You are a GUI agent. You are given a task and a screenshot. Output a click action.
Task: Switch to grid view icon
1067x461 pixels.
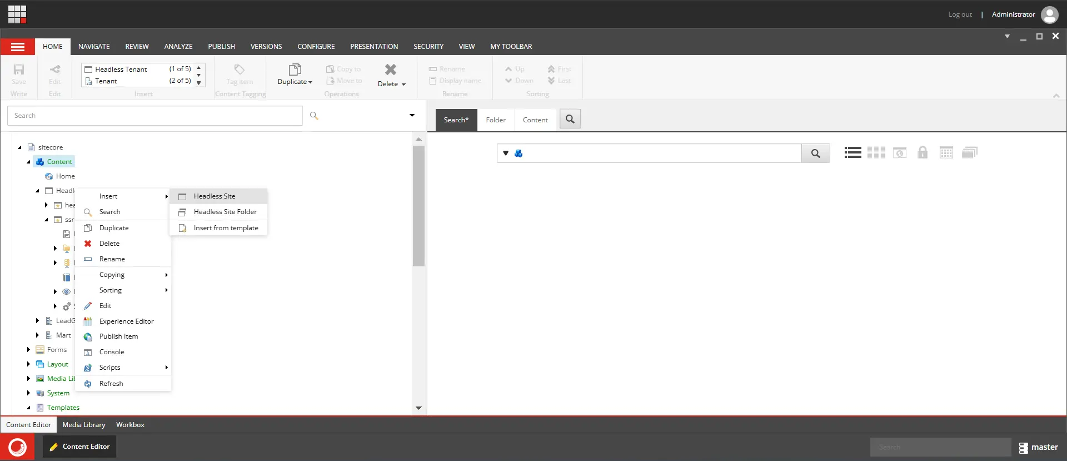[876, 152]
